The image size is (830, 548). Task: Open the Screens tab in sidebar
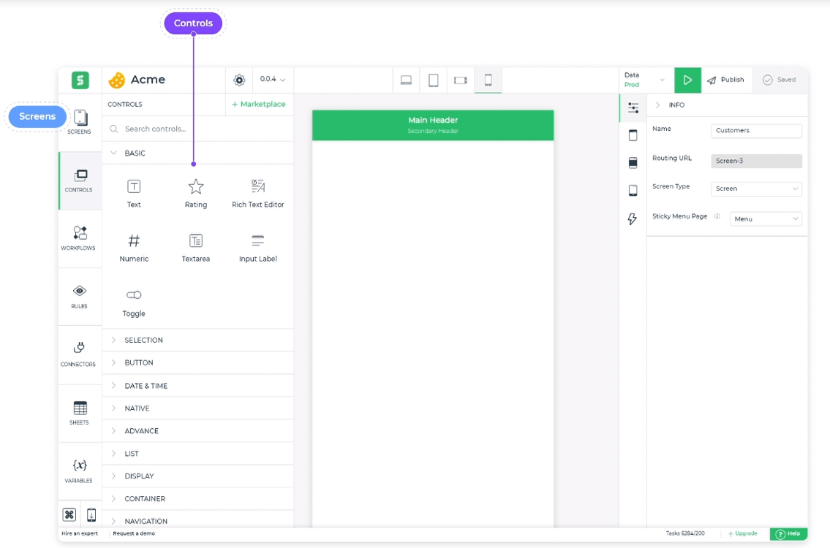click(80, 122)
